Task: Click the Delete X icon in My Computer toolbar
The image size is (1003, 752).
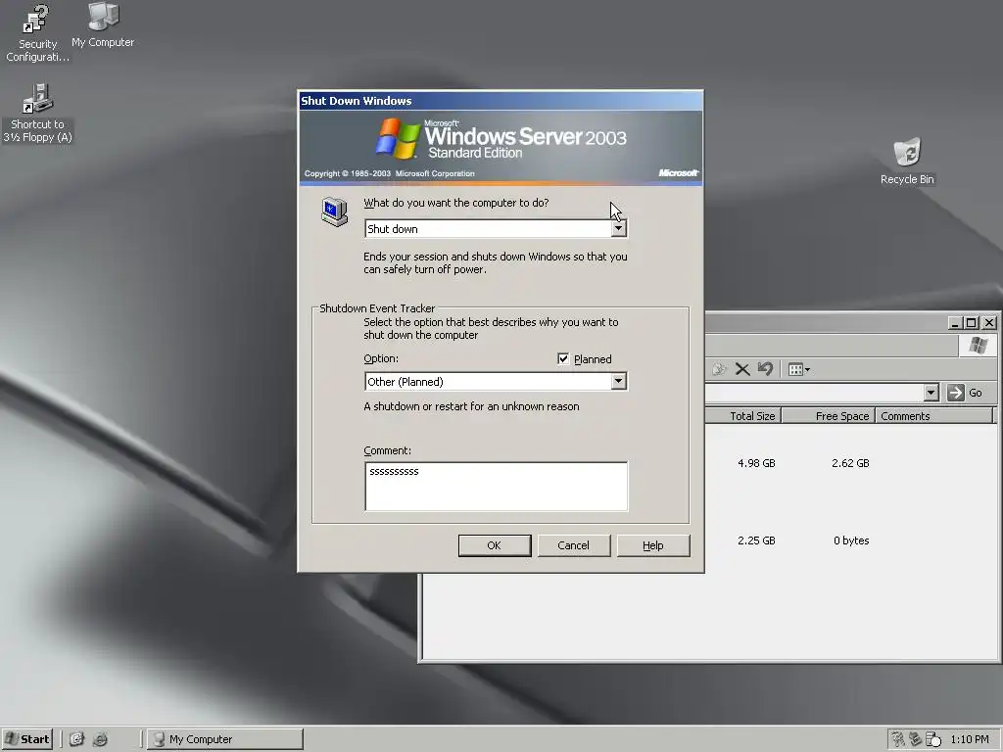Action: coord(742,369)
